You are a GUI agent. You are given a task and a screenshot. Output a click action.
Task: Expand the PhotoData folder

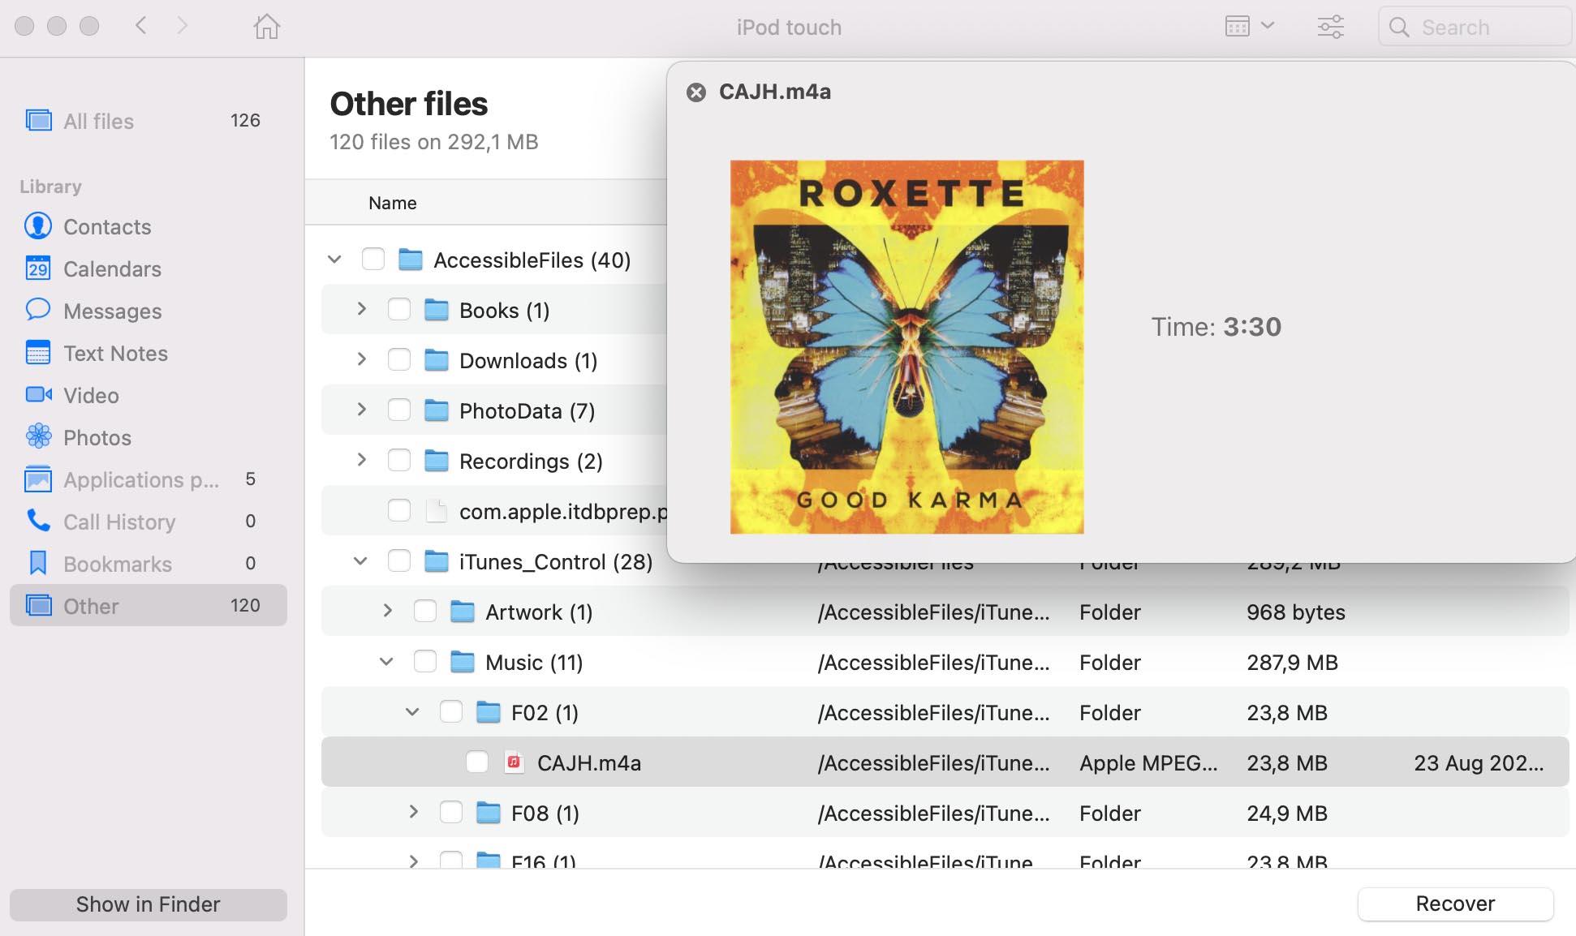tap(362, 410)
